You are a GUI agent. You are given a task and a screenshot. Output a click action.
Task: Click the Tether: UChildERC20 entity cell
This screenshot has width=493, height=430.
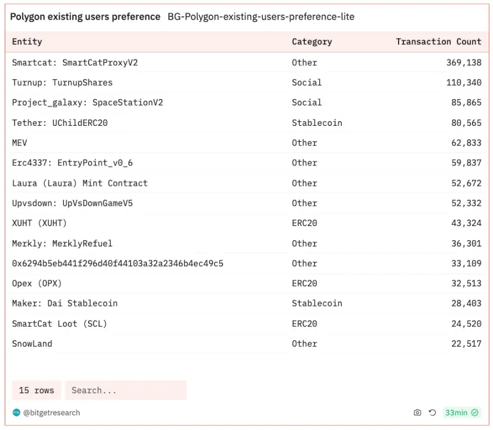59,123
